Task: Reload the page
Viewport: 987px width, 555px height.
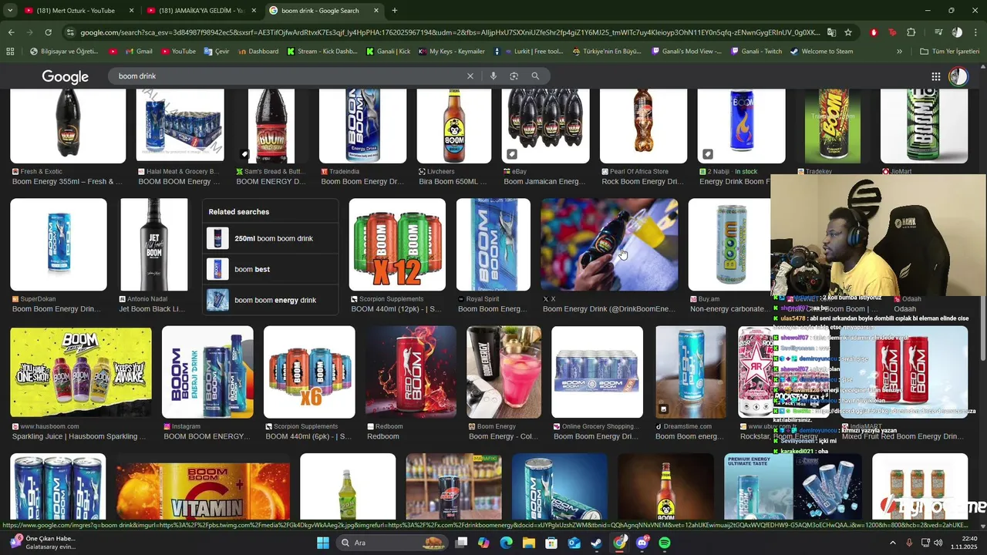Action: 48,32
